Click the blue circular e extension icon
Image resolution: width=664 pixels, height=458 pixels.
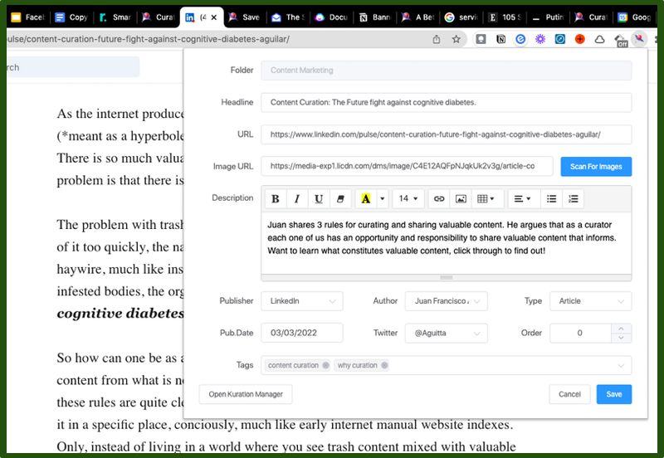click(x=520, y=39)
